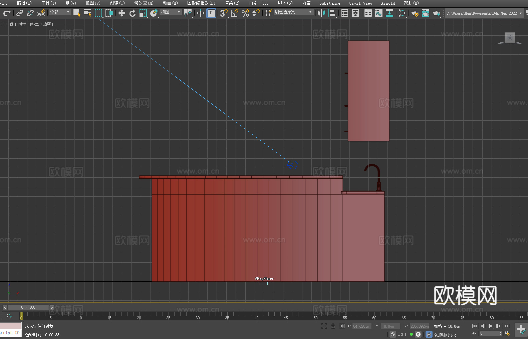Toggle the Spinner Snap button
Image resolution: width=528 pixels, height=339 pixels.
click(x=256, y=13)
